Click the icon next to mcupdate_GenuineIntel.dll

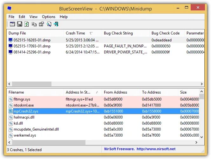coord(10,129)
